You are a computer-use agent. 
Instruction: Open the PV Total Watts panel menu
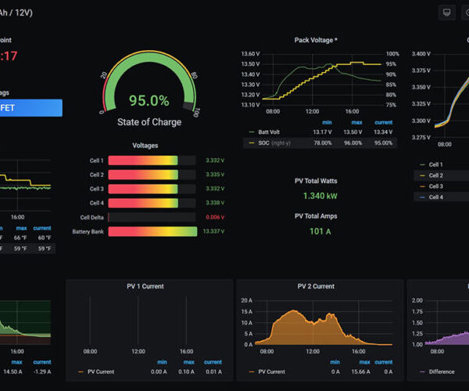coord(316,181)
